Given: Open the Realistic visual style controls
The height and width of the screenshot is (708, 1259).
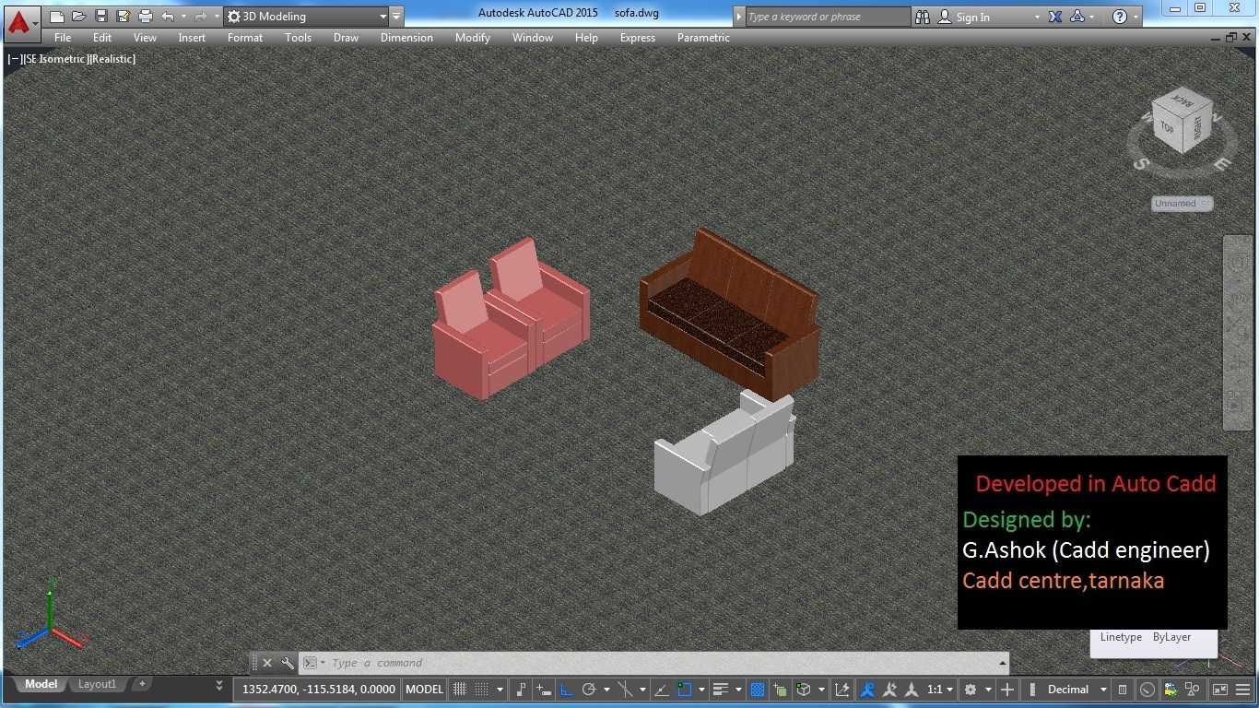Looking at the screenshot, I should click(112, 59).
